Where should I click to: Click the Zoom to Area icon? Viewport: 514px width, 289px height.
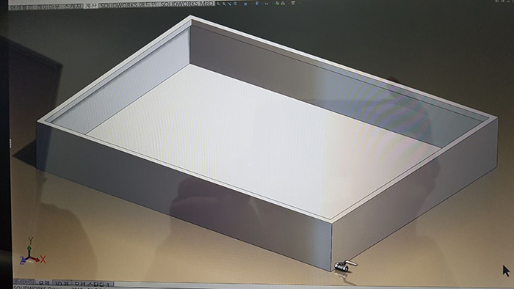(224, 4)
